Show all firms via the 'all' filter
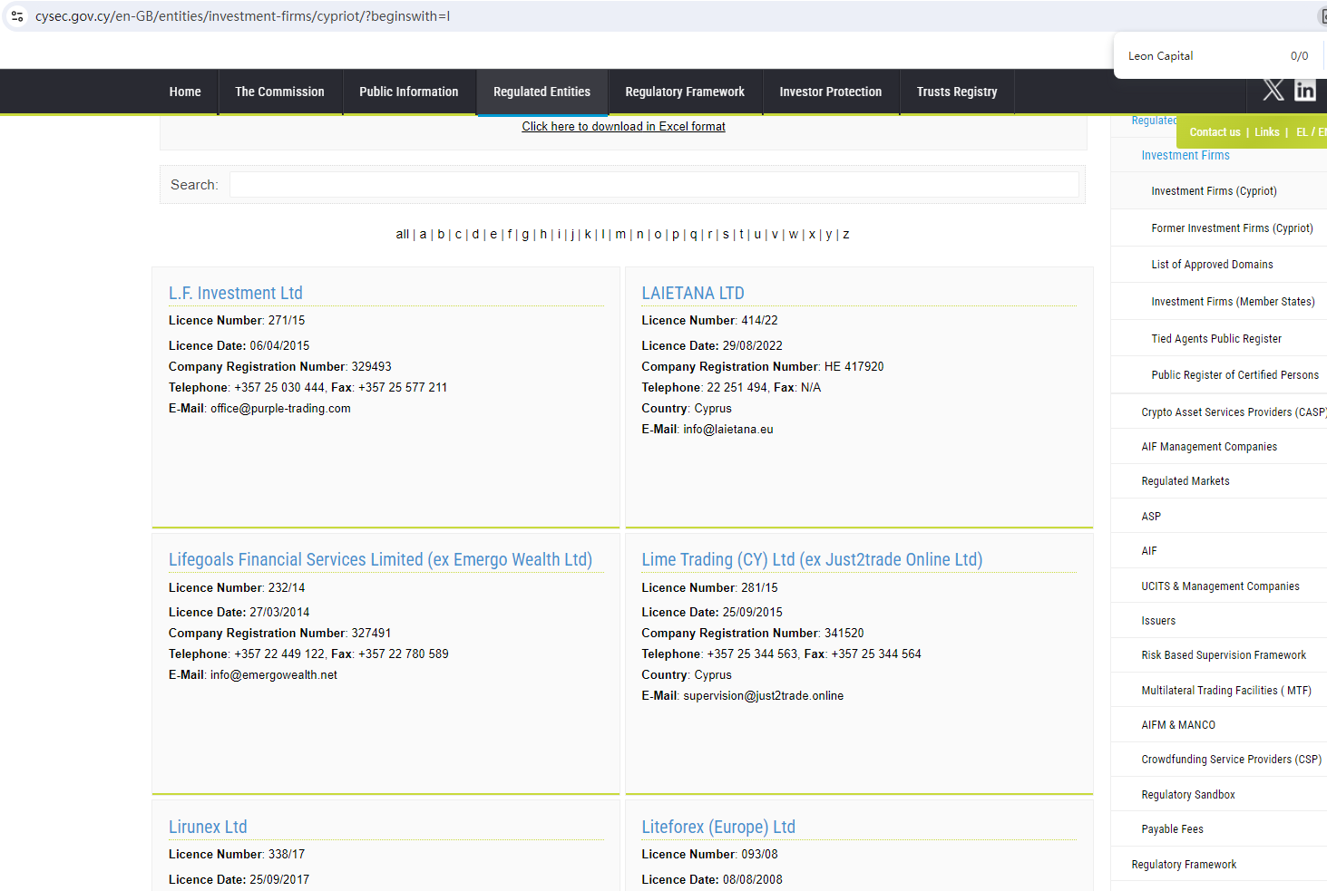This screenshot has height=891, width=1327. (402, 235)
